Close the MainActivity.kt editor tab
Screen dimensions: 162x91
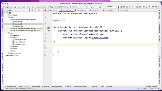click(72, 10)
